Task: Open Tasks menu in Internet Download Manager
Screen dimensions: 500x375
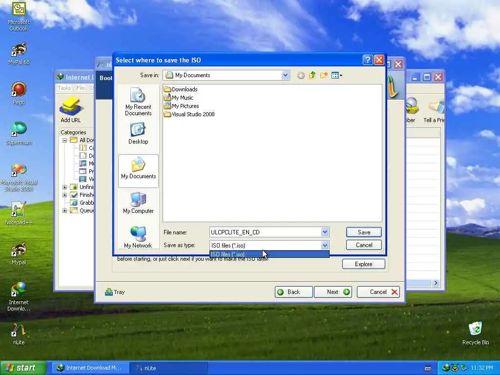Action: pyautogui.click(x=64, y=88)
